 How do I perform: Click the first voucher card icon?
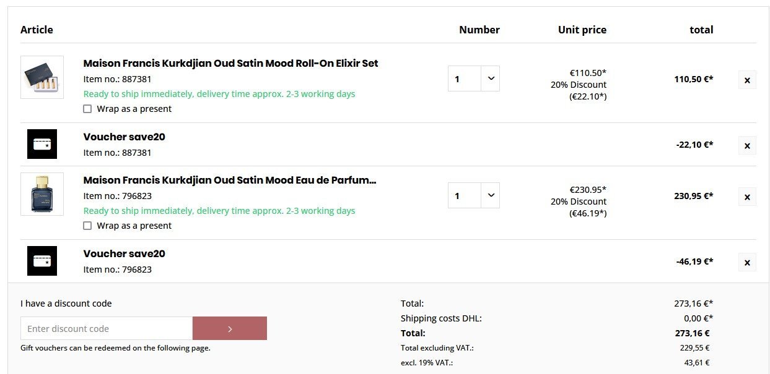(x=42, y=144)
